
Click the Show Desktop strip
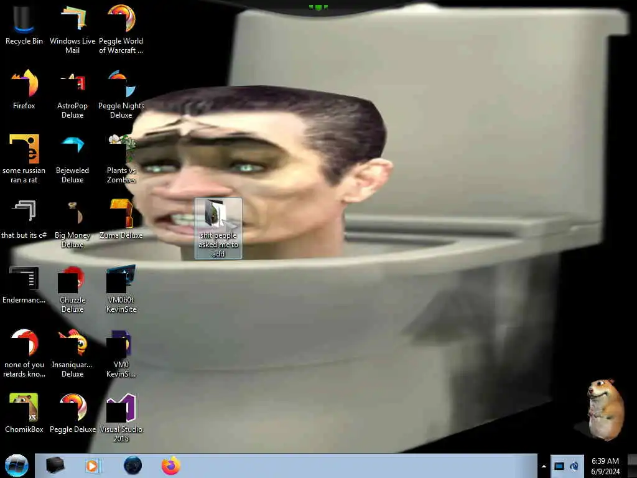coord(632,466)
